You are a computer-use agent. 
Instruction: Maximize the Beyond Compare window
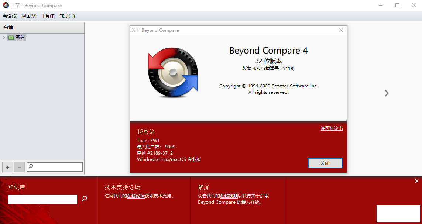397,5
